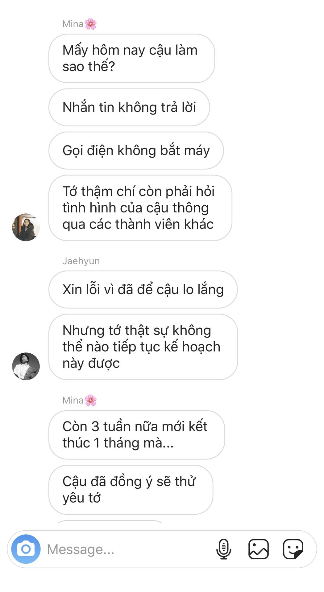Open the camera from the message bar

click(26, 549)
